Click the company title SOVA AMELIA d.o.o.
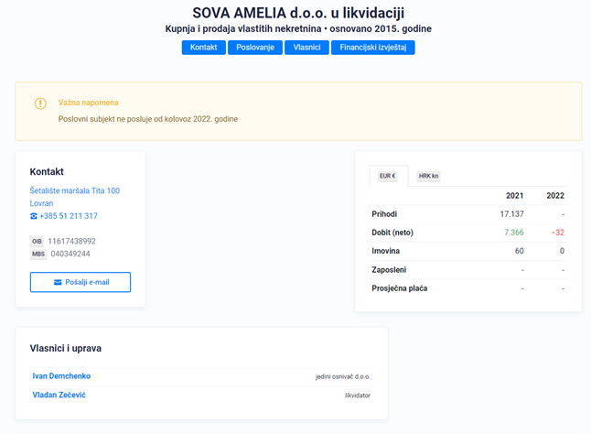 [x=298, y=13]
